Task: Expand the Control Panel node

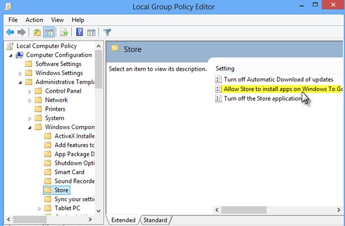Action: click(x=30, y=92)
